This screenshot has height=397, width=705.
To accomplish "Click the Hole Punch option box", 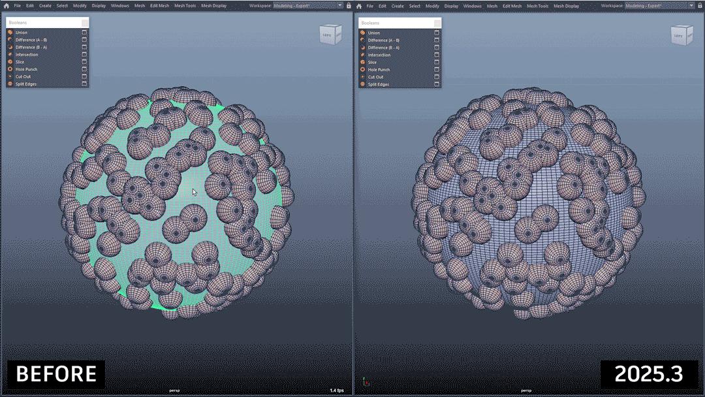I will click(84, 70).
